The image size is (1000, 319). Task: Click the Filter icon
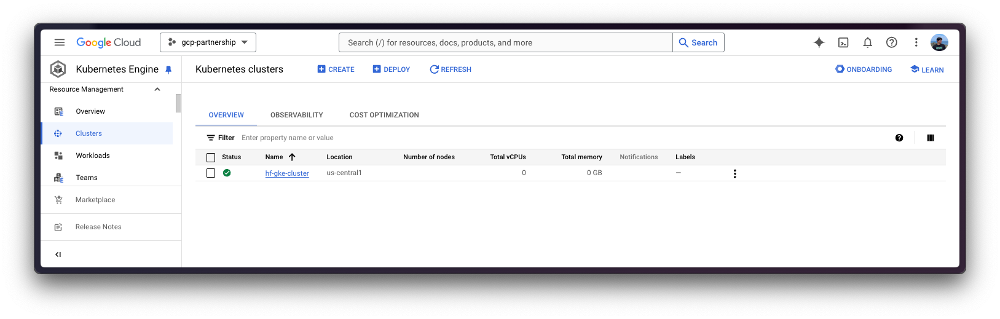pyautogui.click(x=211, y=138)
